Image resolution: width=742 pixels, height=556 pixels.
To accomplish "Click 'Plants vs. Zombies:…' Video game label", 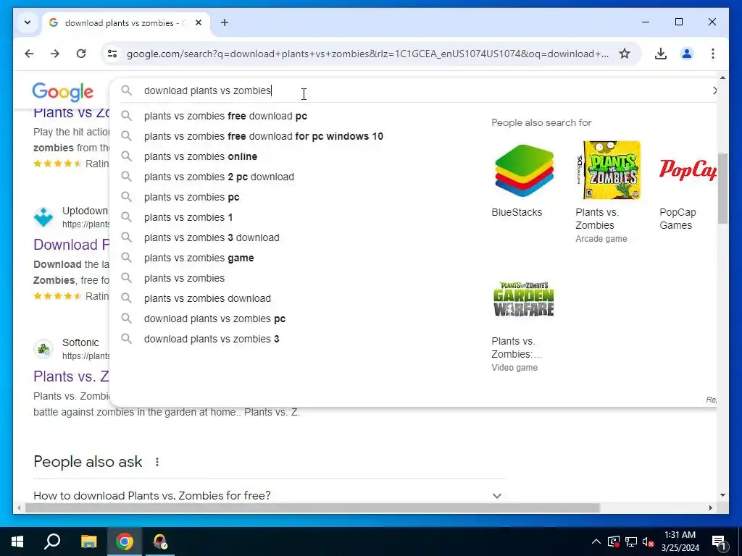I will (517, 354).
